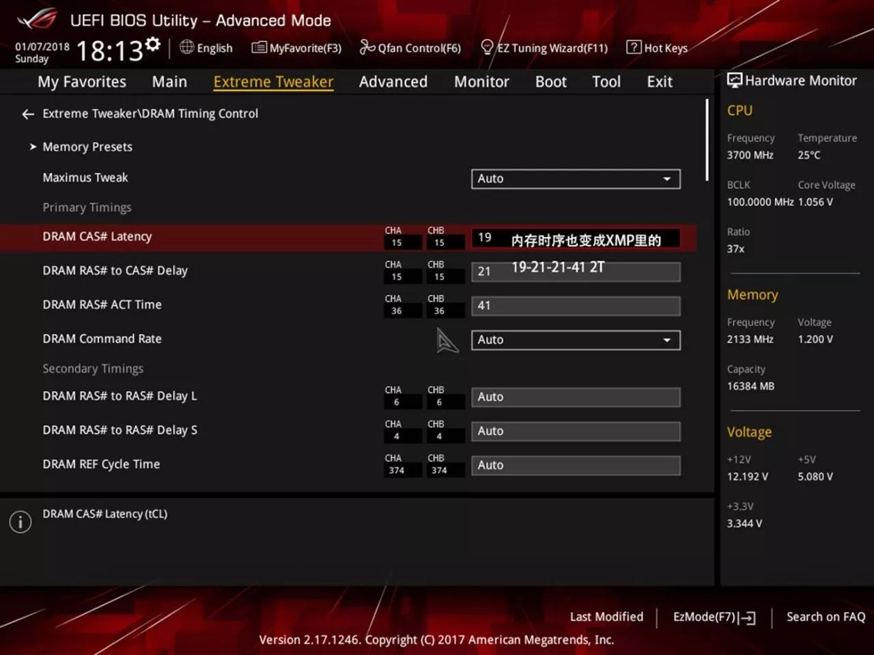Go back using the left arrow icon
Image resolution: width=874 pixels, height=655 pixels.
28,114
